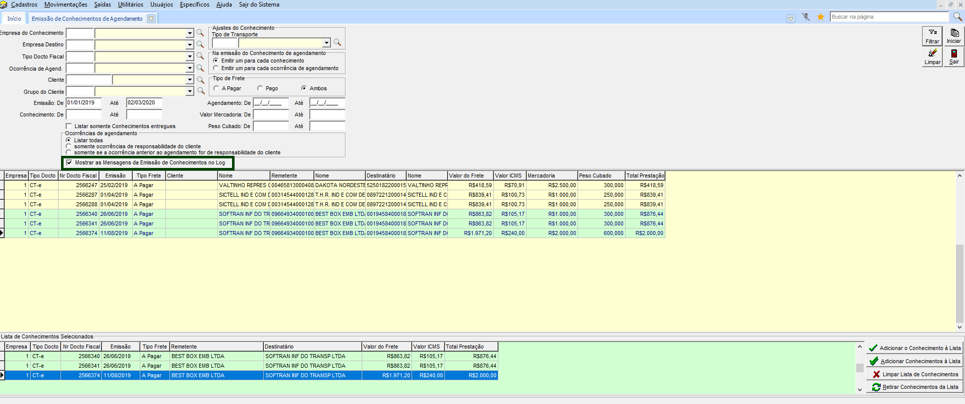Click the Sair exit button

point(953,56)
